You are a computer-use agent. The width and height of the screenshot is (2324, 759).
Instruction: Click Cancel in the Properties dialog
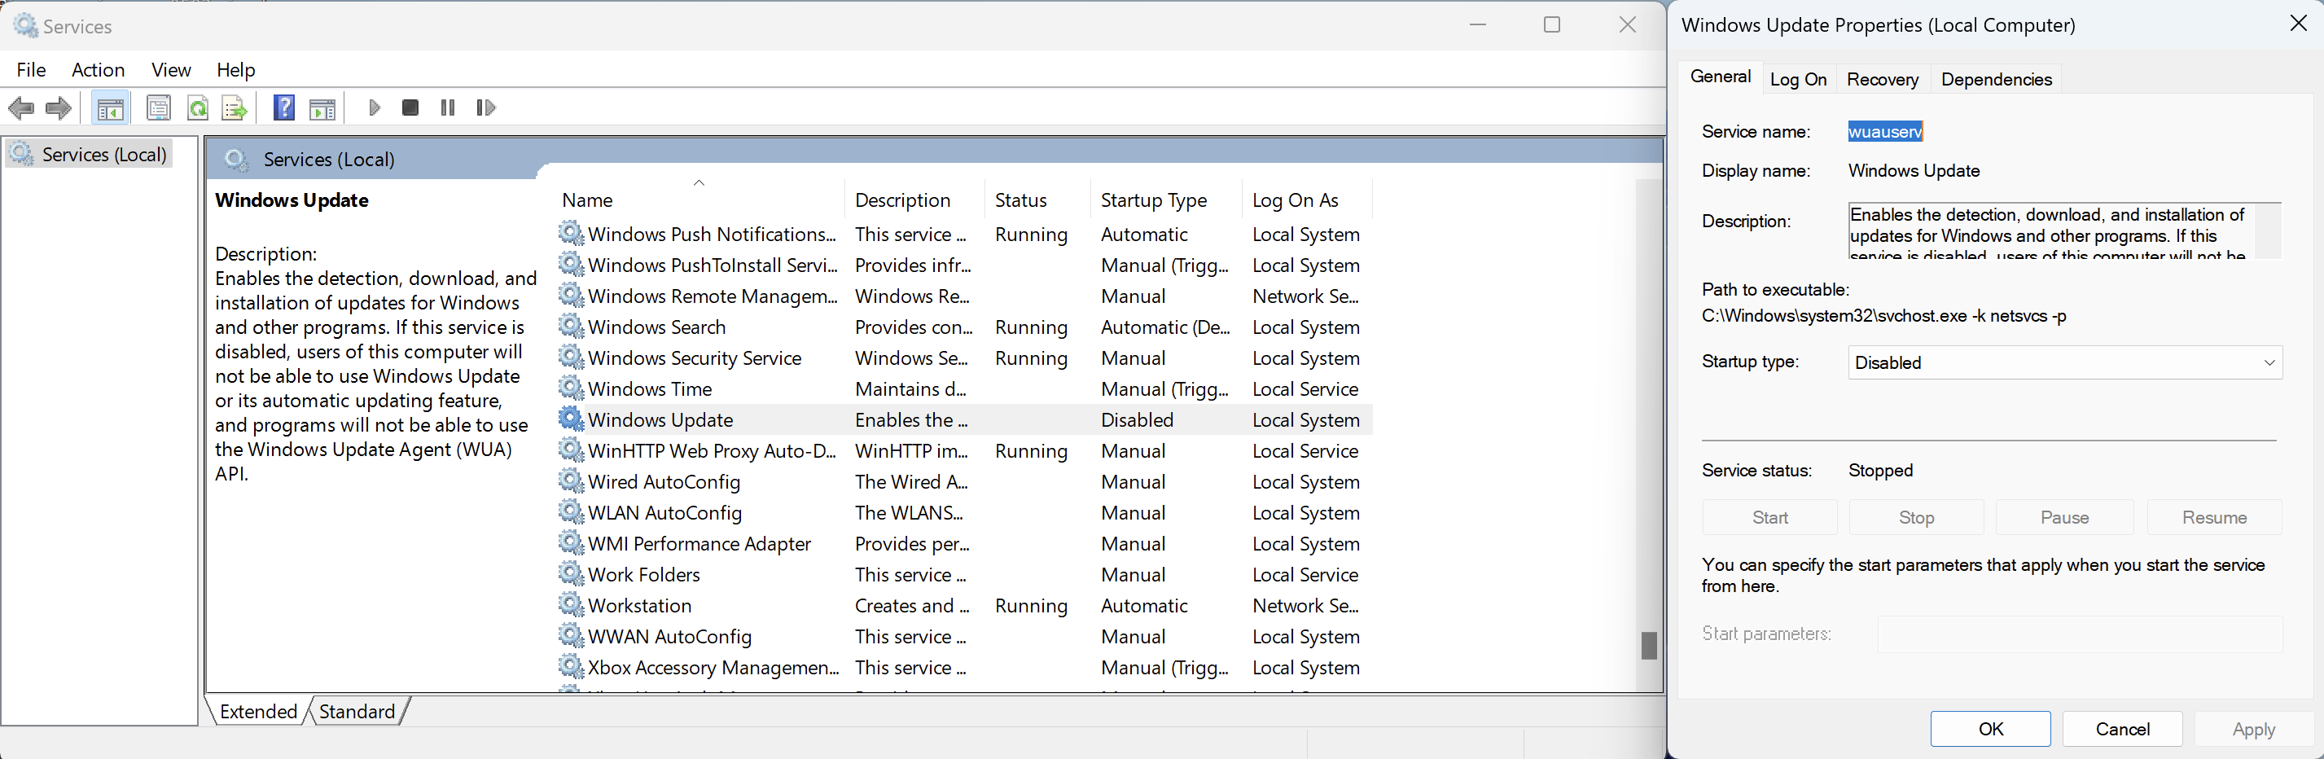pyautogui.click(x=2121, y=728)
